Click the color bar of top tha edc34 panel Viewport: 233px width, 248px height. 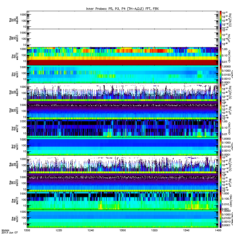[x=221, y=20]
